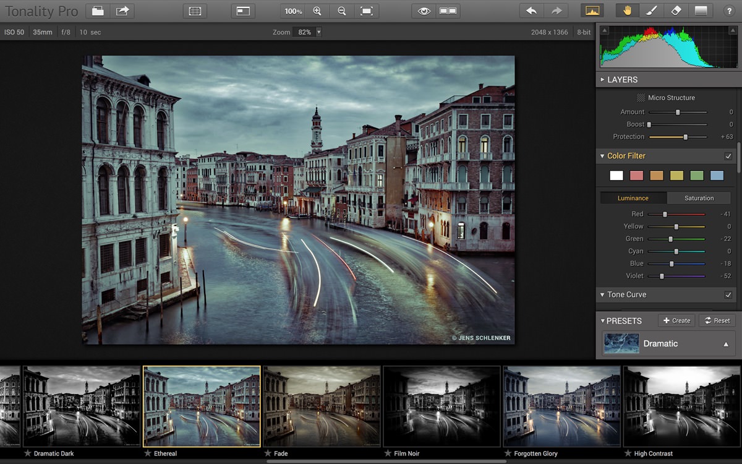The image size is (742, 464).
Task: Uncheck the Tone Curve checkbox
Action: tap(728, 295)
